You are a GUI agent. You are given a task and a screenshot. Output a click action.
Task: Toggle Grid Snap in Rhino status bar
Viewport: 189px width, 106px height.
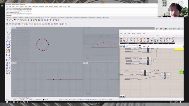pyautogui.click(x=61, y=100)
